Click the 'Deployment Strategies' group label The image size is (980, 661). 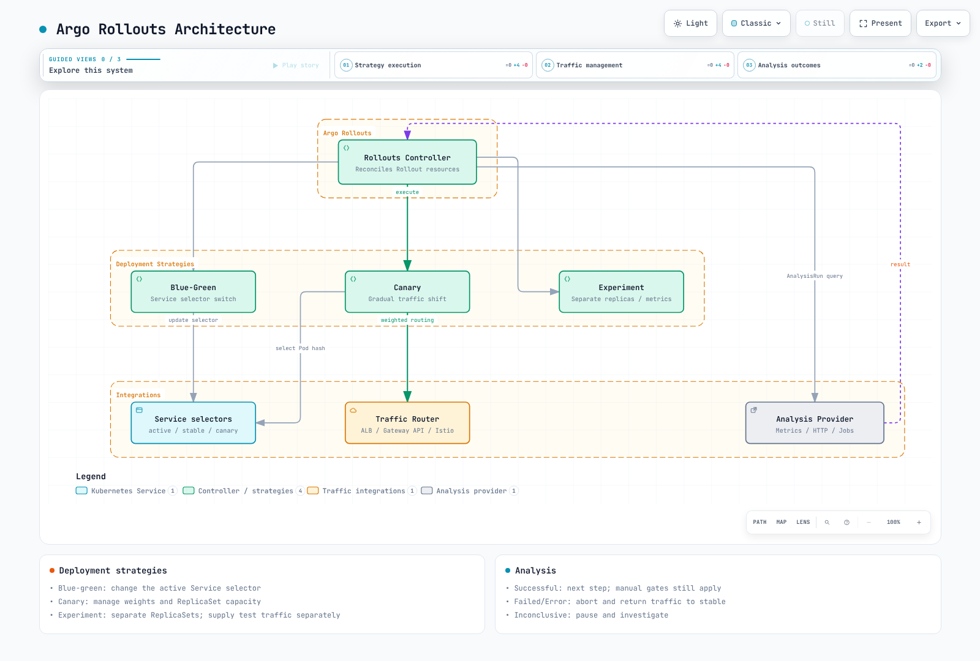click(155, 264)
